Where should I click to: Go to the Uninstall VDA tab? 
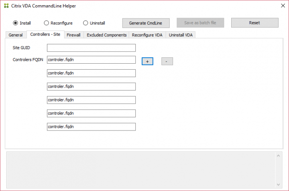click(x=181, y=35)
